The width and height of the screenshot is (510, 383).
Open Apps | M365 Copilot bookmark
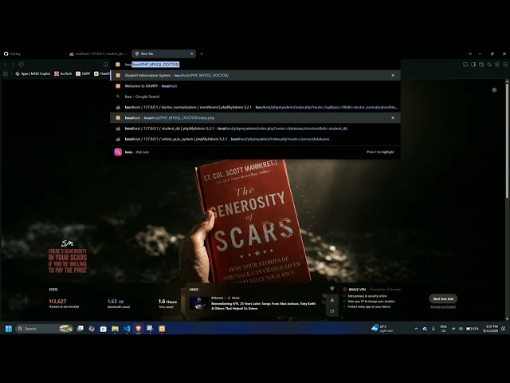33,73
